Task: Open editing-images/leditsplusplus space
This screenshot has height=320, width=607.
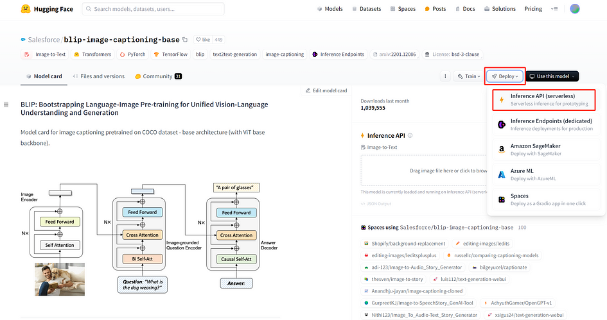Action: (400, 255)
